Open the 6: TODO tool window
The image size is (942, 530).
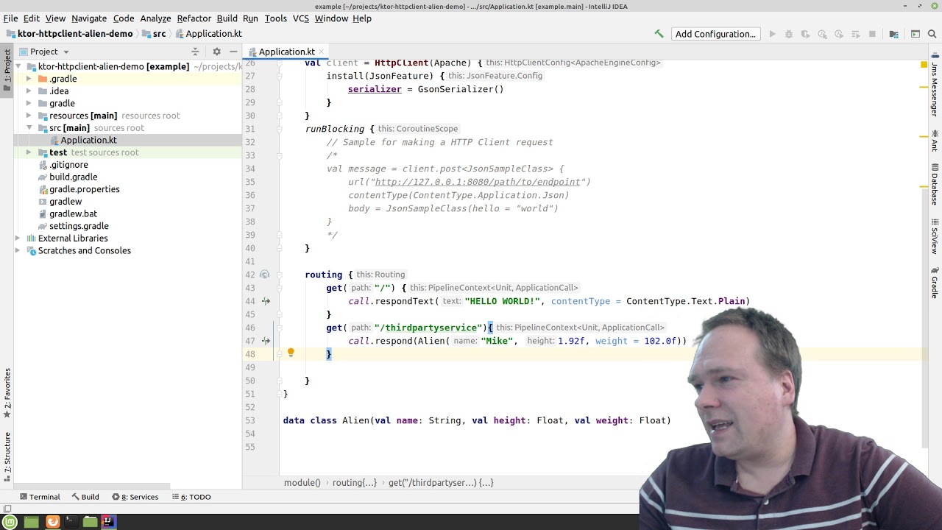click(x=191, y=497)
